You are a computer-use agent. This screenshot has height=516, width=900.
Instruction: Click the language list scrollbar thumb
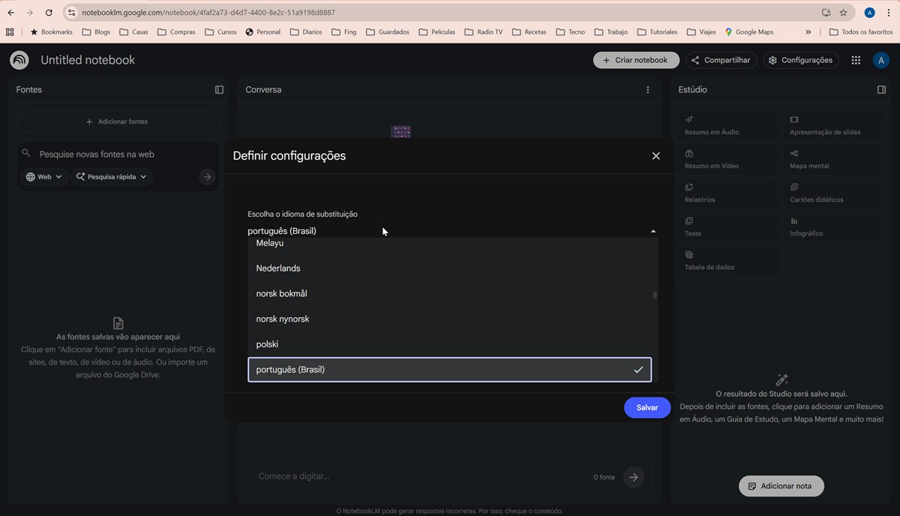tap(655, 295)
